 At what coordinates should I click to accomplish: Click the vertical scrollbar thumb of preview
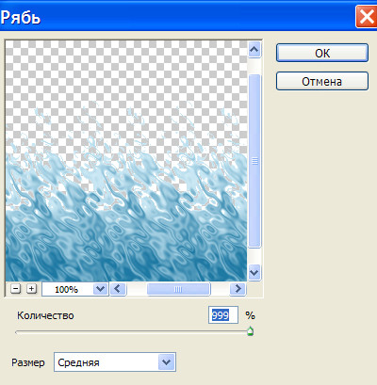pyautogui.click(x=254, y=161)
